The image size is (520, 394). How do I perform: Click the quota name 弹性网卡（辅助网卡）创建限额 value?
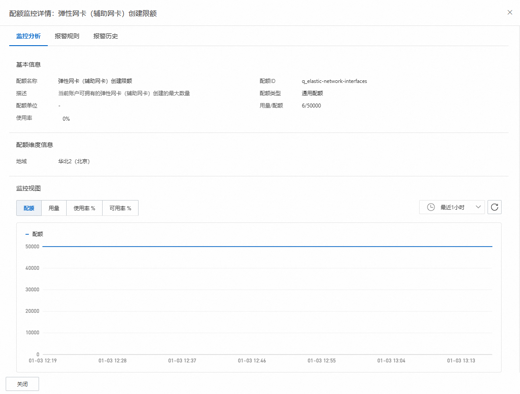coord(95,81)
